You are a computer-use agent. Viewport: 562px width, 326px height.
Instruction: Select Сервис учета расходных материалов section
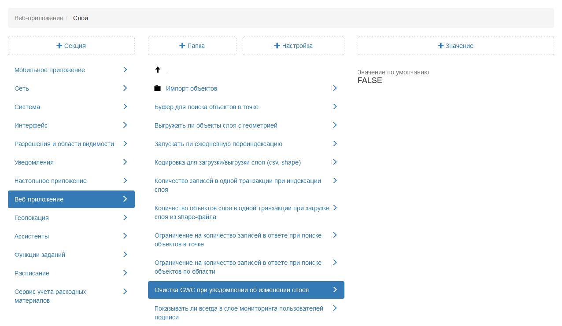(50, 296)
